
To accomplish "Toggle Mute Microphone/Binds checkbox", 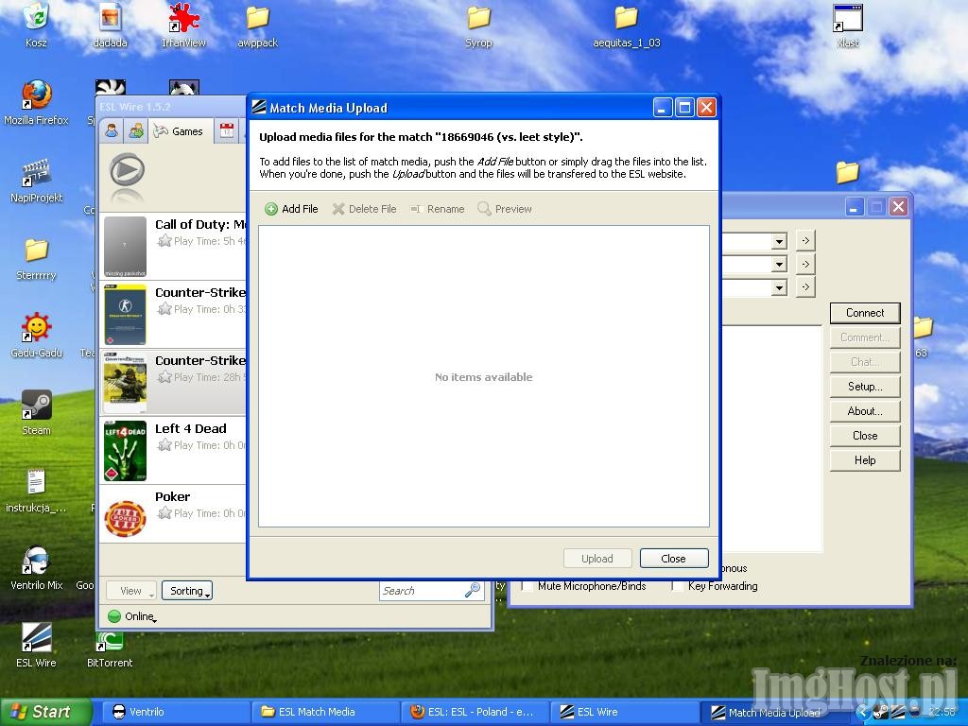I will pos(527,586).
